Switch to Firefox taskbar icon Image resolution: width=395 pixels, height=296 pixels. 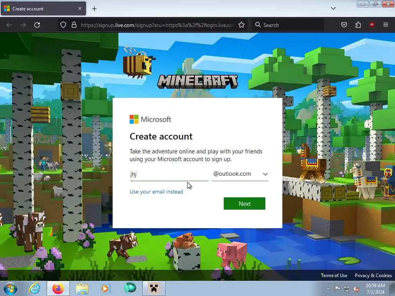(x=58, y=288)
